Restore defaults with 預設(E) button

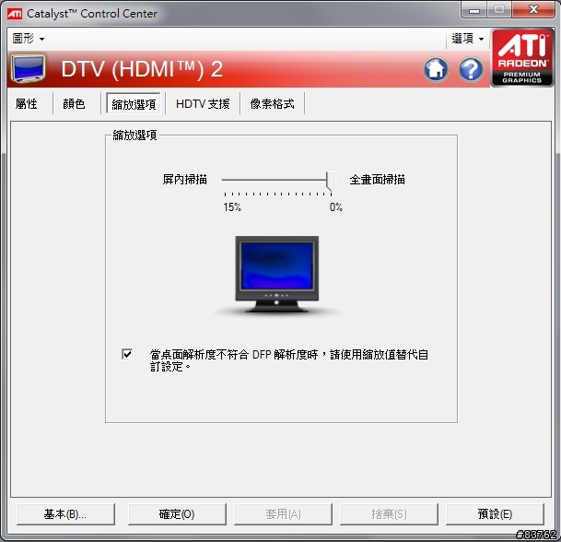point(495,514)
